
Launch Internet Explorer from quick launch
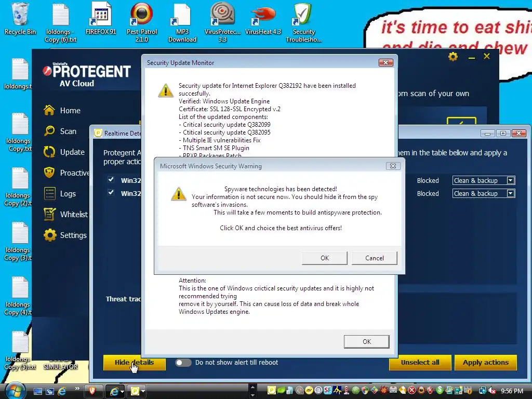pos(62,392)
